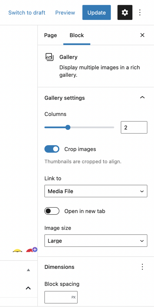Screen dimensions: 154x307
Task: Switch to the Page tab
Action: [51, 35]
